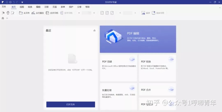Click the Home tab icon
This screenshot has height=112, width=222.
coord(3,18)
